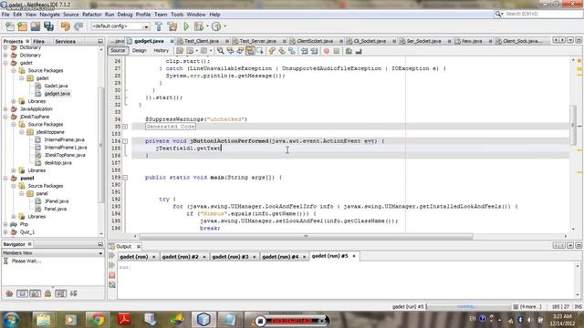This screenshot has height=328, width=584.
Task: Collapse the jButton1ActionPerformed method fold
Action: pos(125,141)
